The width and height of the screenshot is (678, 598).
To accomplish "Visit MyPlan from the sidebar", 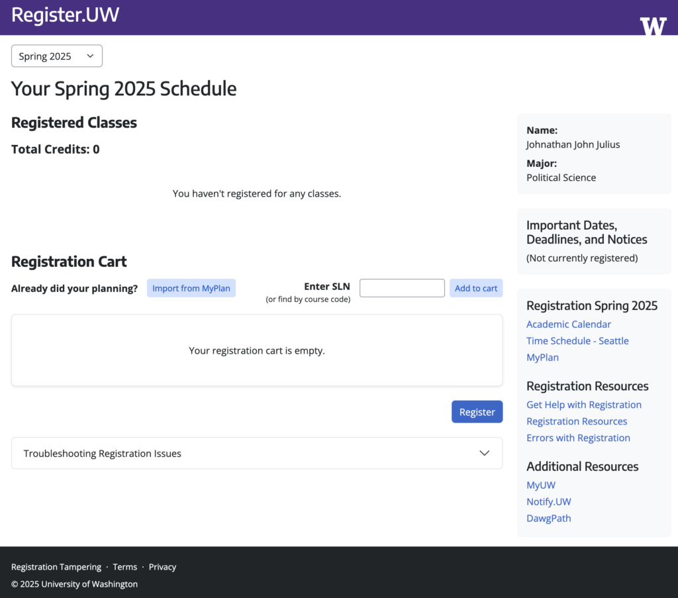I will (x=542, y=357).
